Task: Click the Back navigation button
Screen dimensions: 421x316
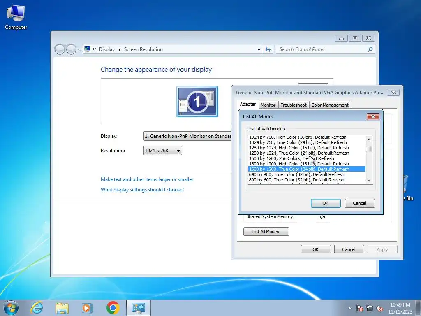Action: click(x=60, y=49)
